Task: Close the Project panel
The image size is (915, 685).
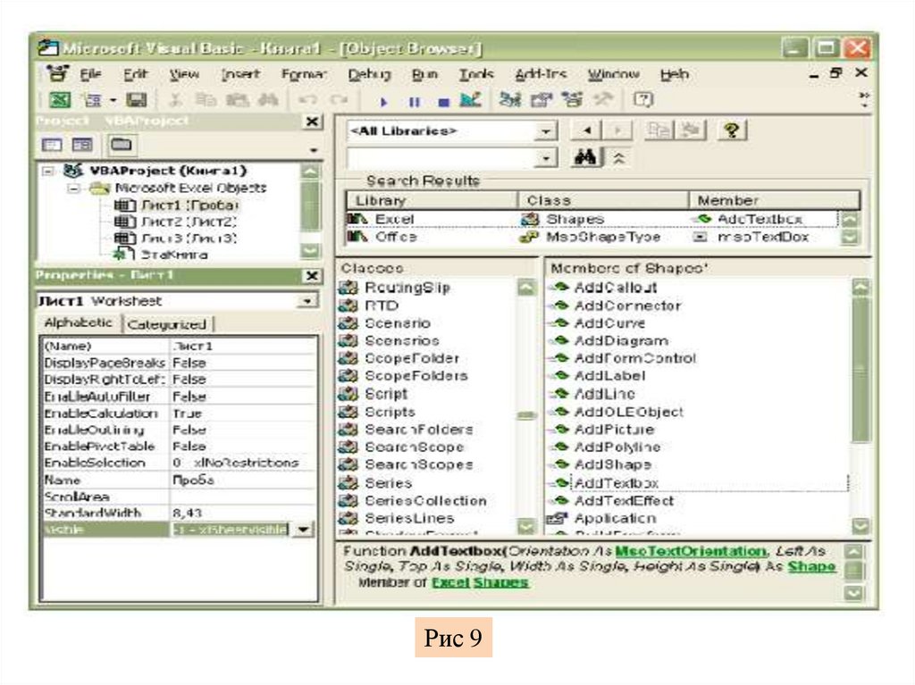Action: (x=312, y=121)
